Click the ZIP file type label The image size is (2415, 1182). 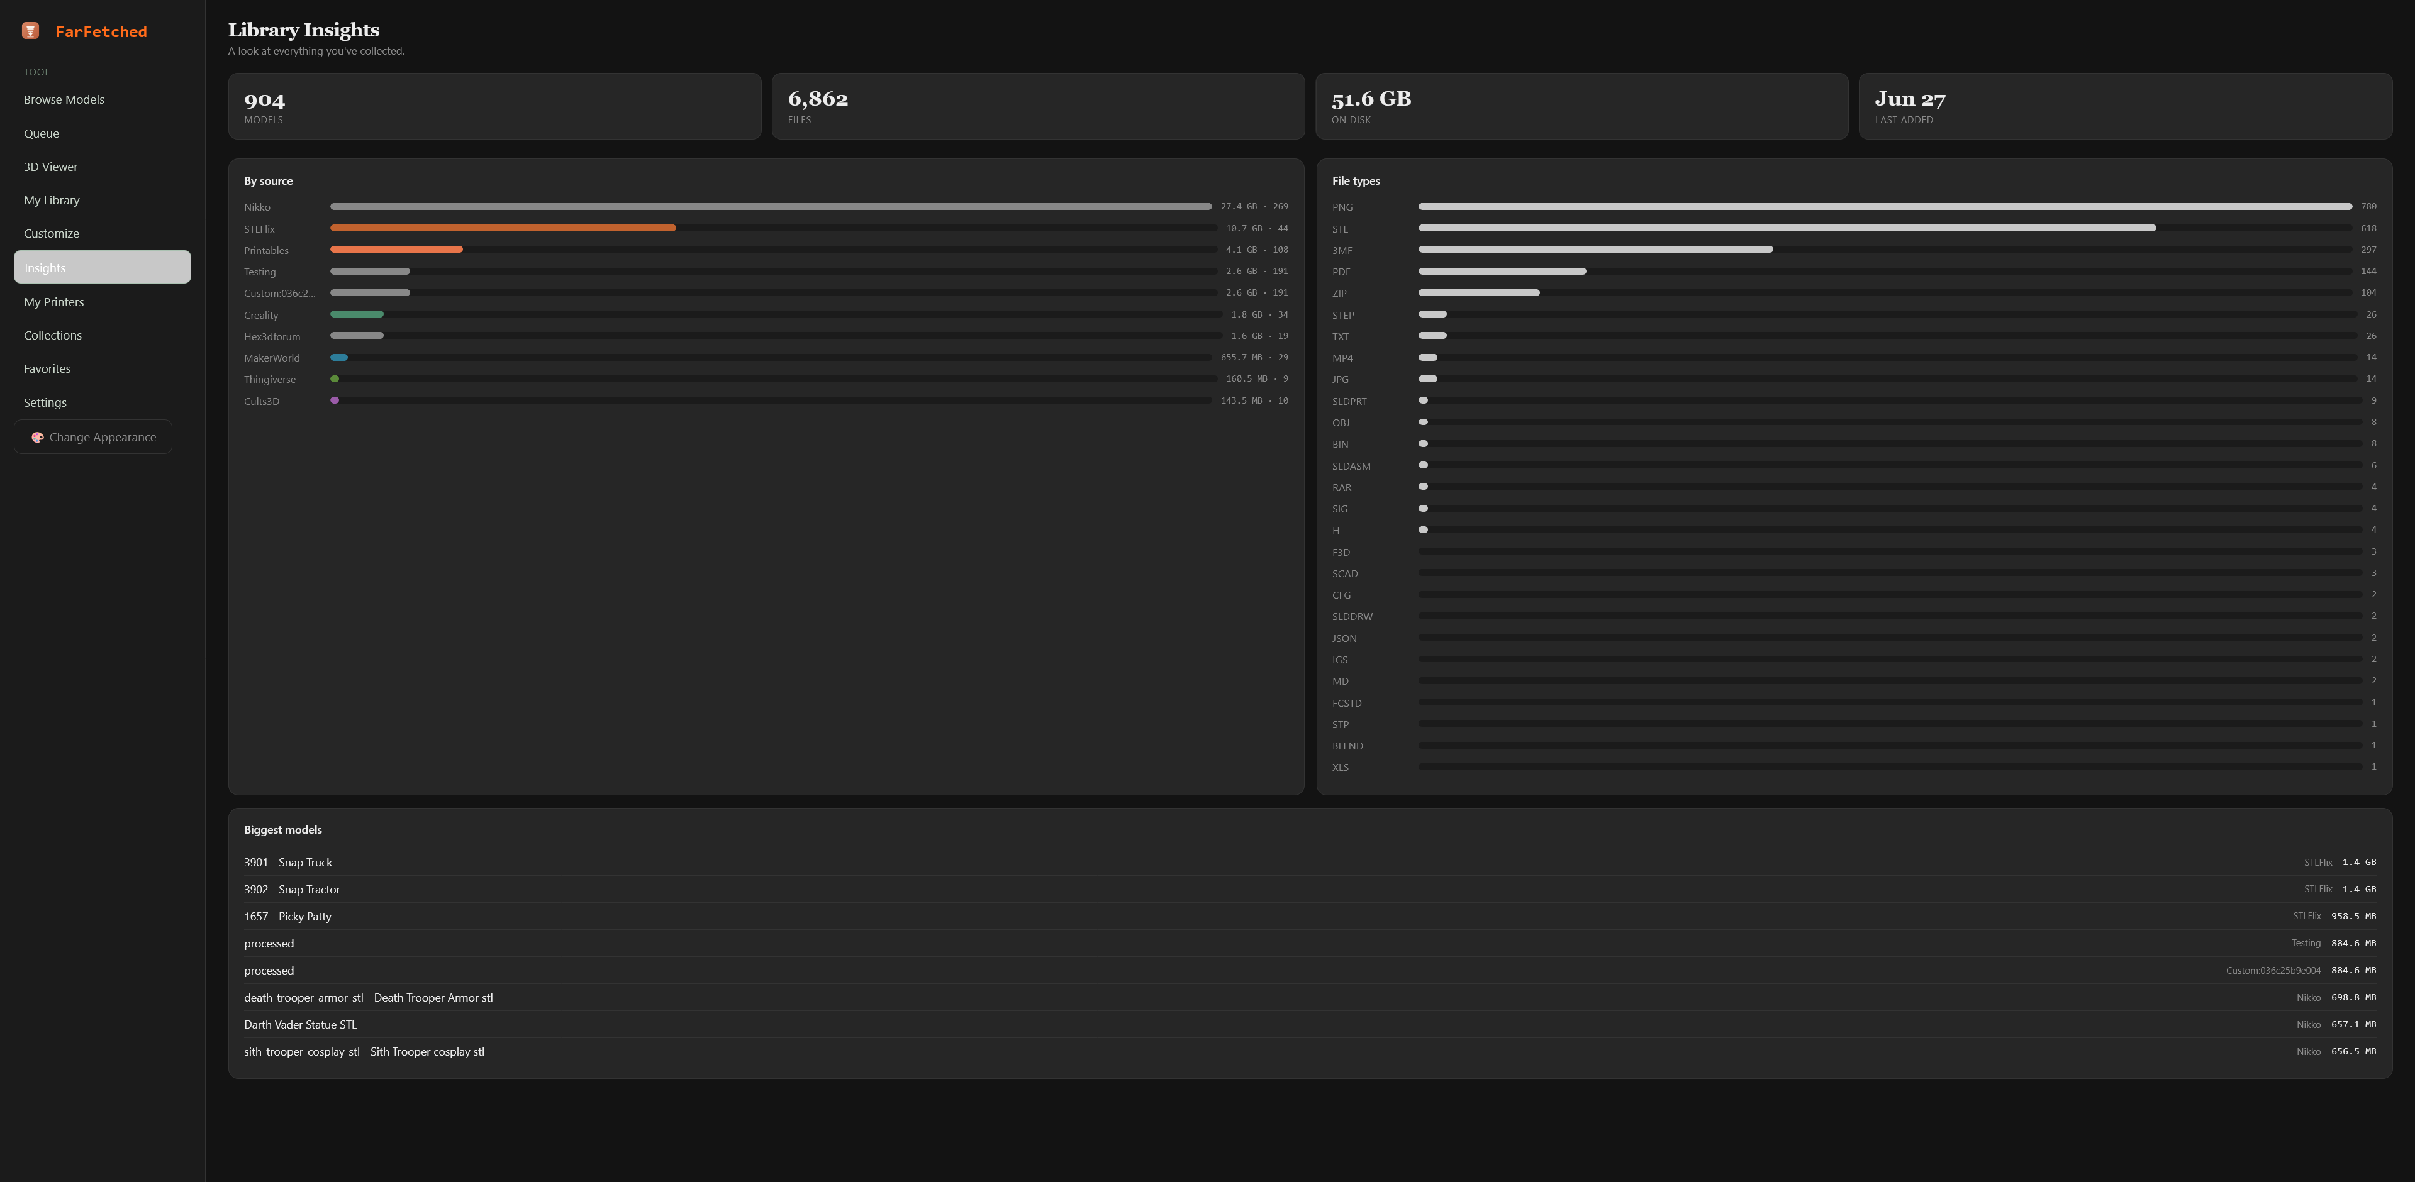[1339, 294]
